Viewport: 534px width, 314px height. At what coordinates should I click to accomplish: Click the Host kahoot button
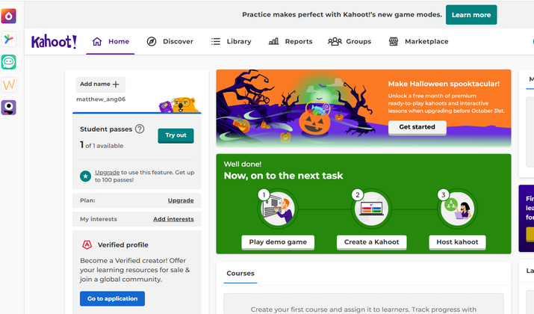(x=457, y=242)
